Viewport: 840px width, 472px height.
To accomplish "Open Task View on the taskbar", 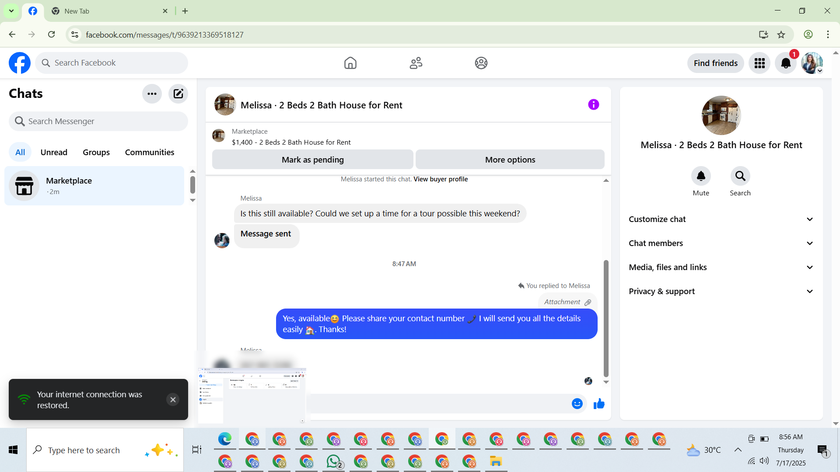I will click(197, 450).
